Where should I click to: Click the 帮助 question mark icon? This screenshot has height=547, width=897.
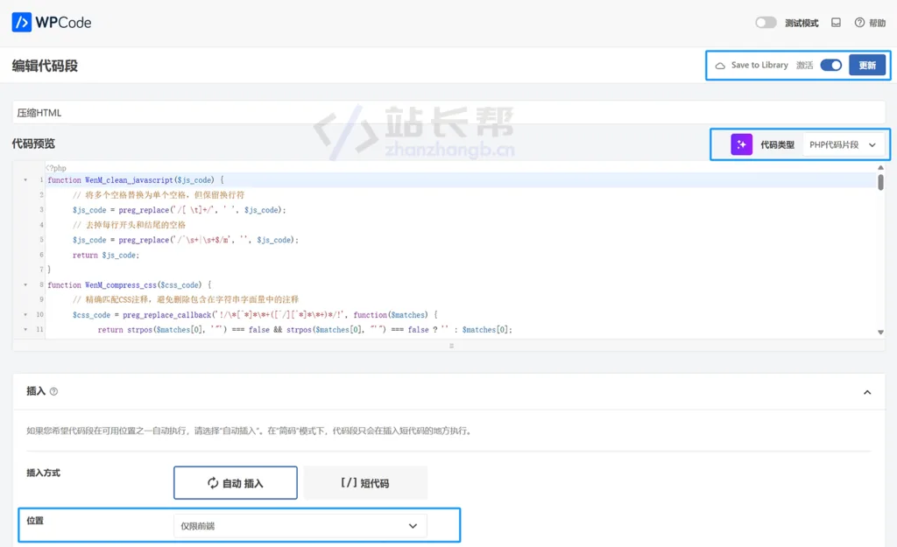click(859, 23)
